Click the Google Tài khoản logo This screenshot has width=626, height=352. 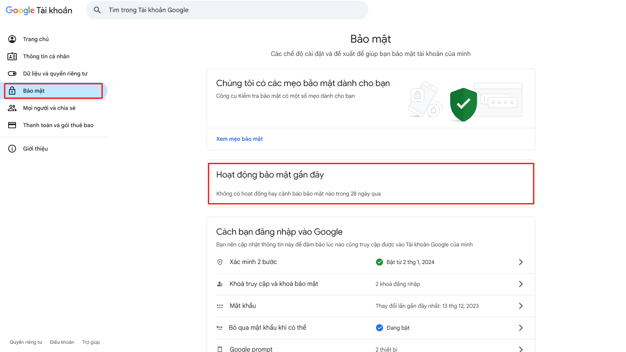point(38,10)
